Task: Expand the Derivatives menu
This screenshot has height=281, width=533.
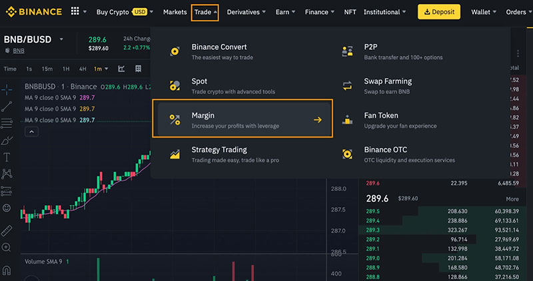Action: pyautogui.click(x=247, y=12)
